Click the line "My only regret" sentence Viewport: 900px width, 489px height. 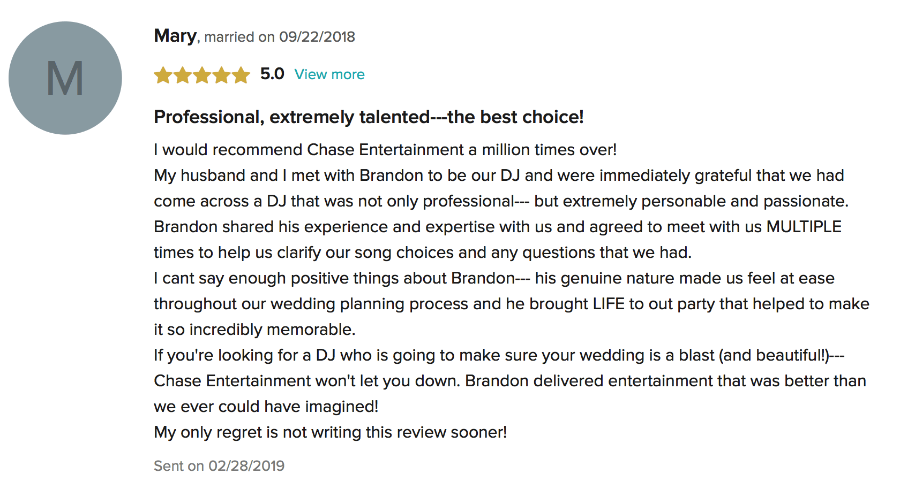tap(330, 432)
